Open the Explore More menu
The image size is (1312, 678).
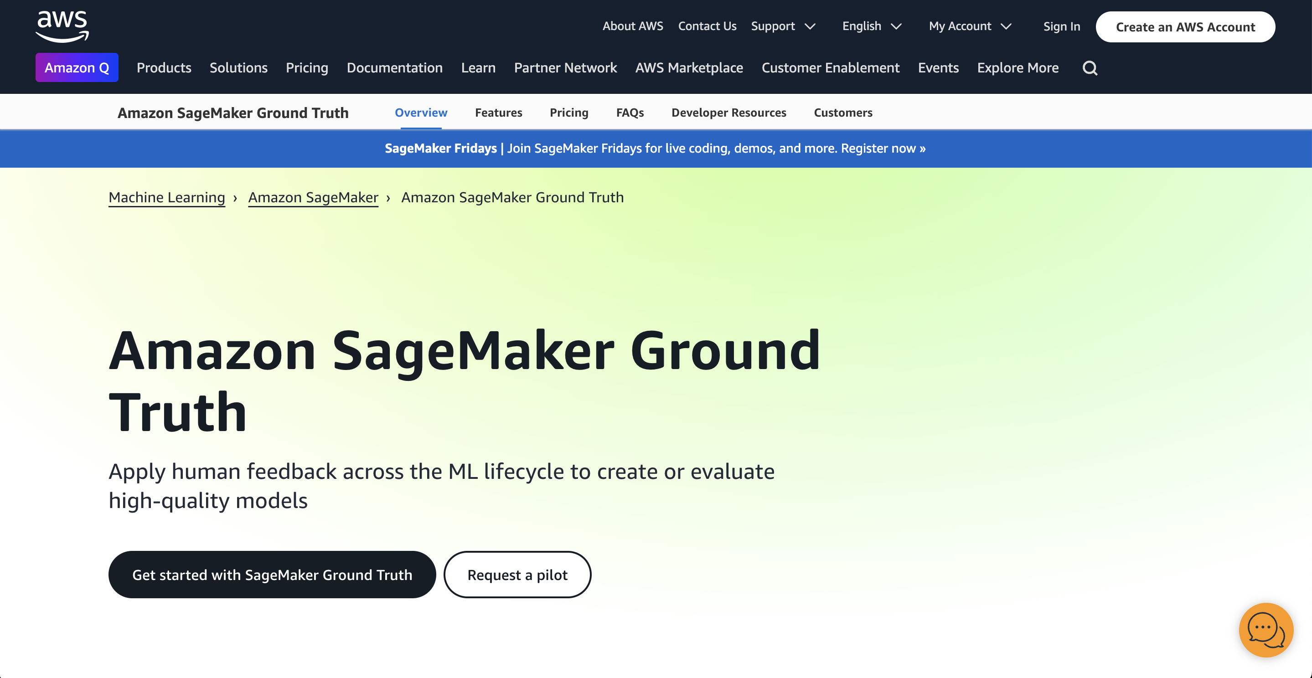click(1018, 68)
